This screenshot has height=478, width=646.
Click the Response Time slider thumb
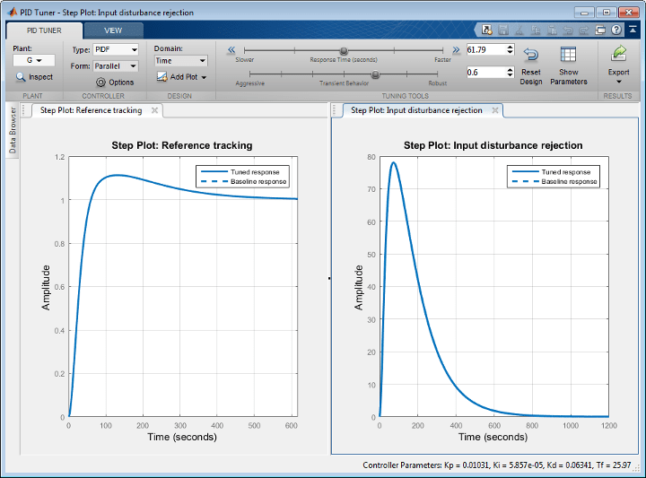coord(344,50)
